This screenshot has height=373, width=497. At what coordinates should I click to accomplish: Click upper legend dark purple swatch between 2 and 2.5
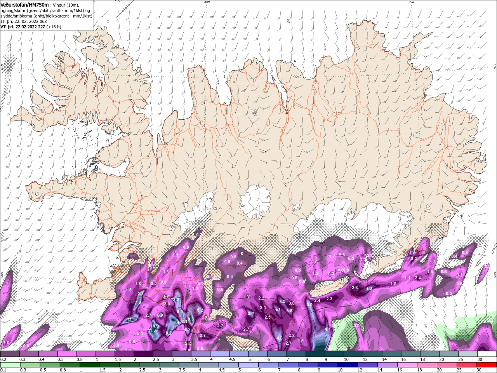pyautogui.click(x=143, y=354)
